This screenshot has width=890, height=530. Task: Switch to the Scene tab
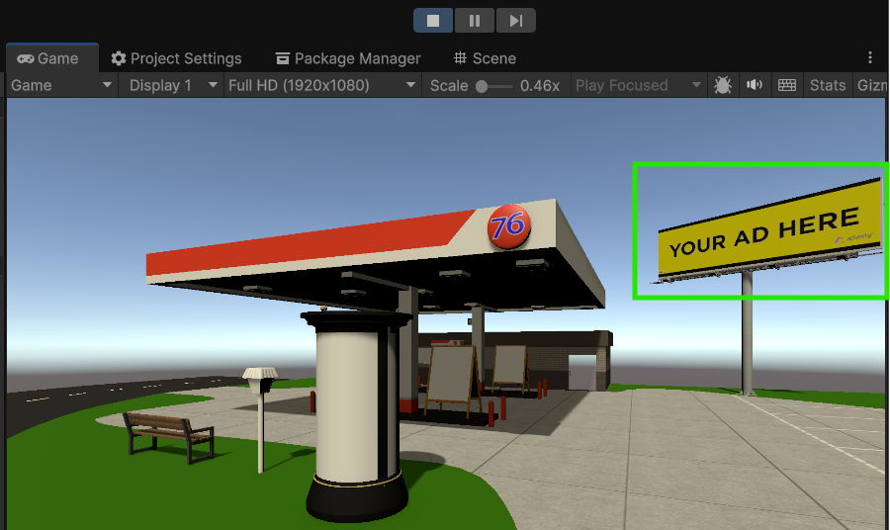[485, 58]
